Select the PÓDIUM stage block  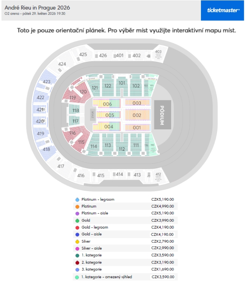coord(162,115)
